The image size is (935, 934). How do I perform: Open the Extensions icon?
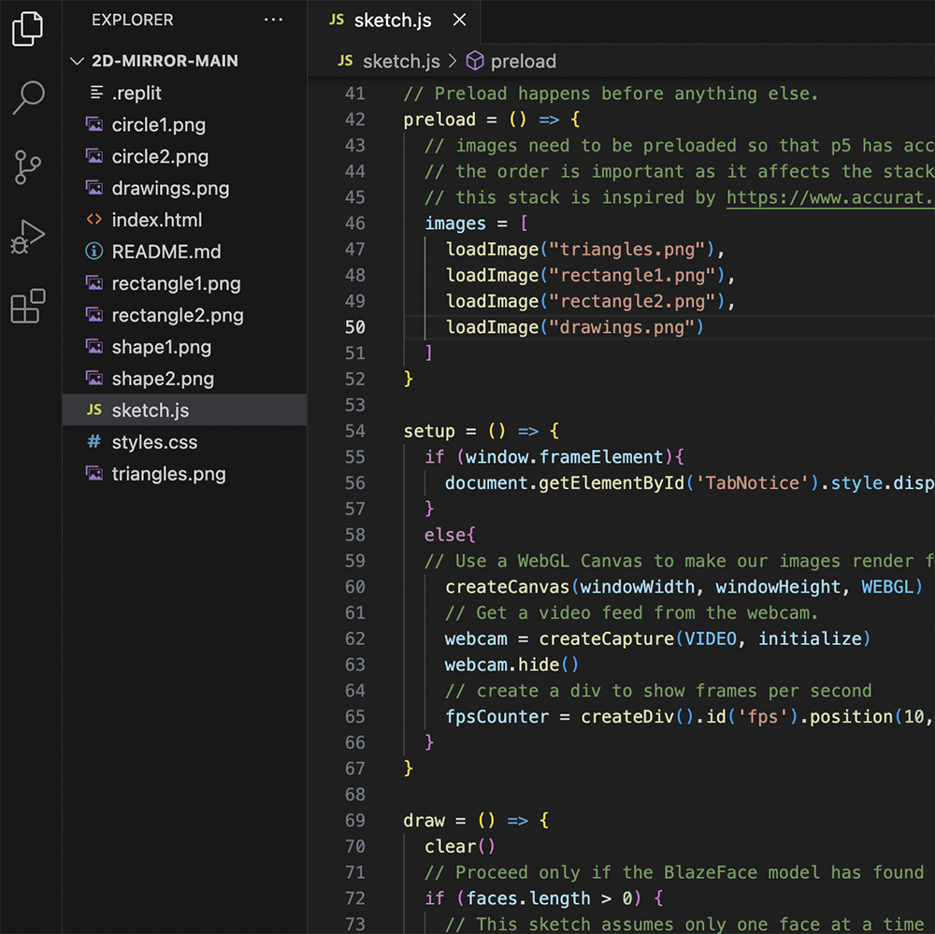(28, 306)
